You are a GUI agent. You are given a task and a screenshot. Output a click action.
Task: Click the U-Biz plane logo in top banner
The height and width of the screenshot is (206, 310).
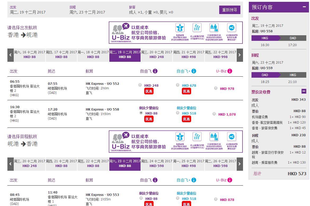tap(121, 32)
